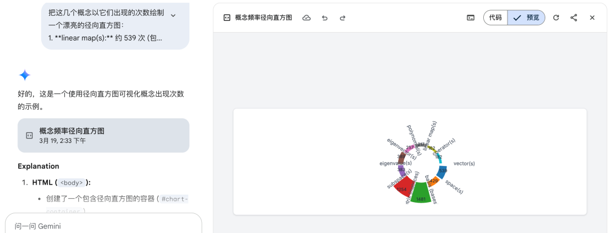Click the Gemini sparkle icon
Screen dimensions: 609x233
click(x=24, y=75)
